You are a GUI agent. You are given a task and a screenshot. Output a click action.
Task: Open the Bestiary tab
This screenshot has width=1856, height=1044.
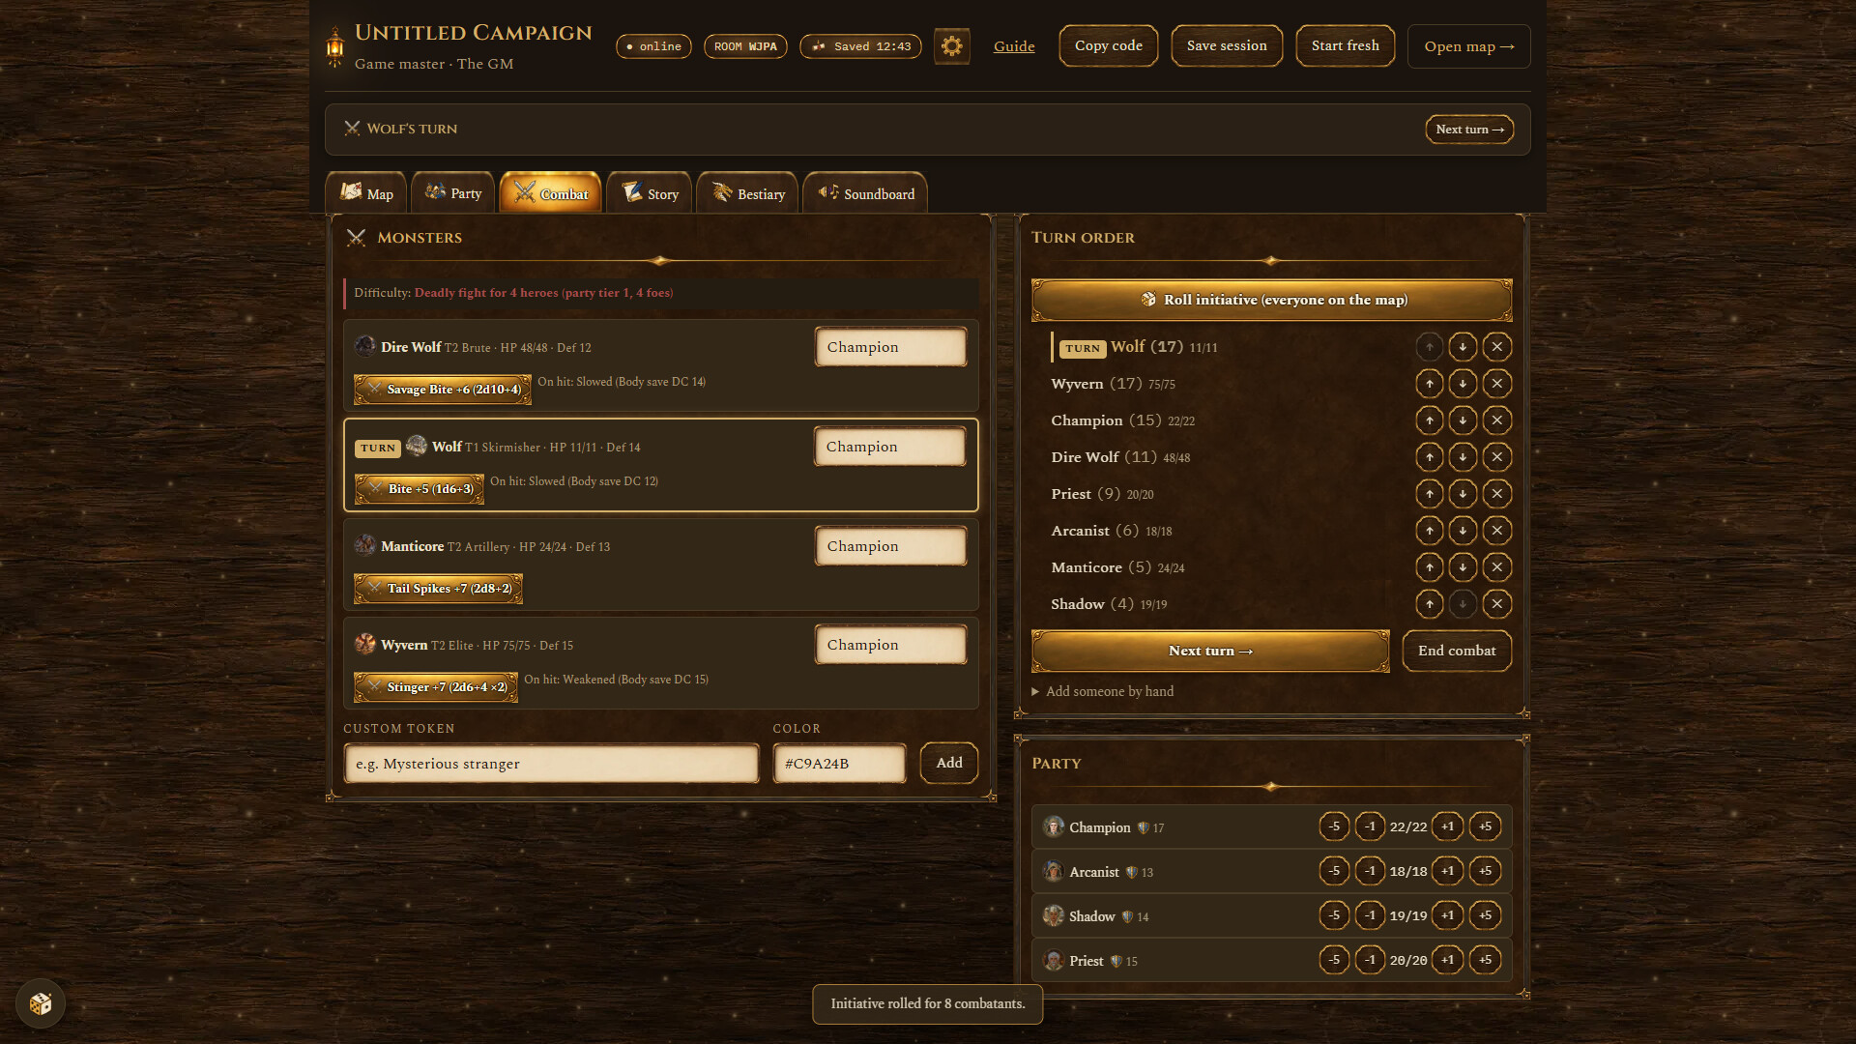[747, 193]
